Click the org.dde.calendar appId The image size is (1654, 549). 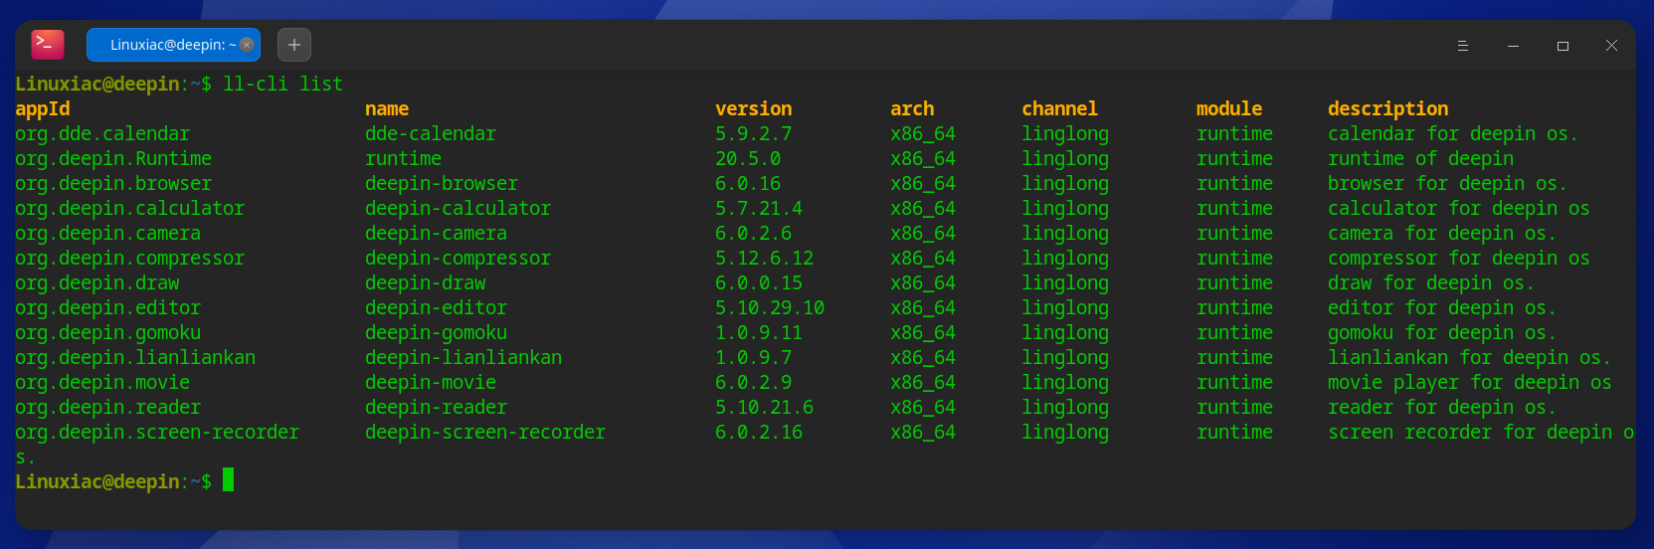click(102, 133)
